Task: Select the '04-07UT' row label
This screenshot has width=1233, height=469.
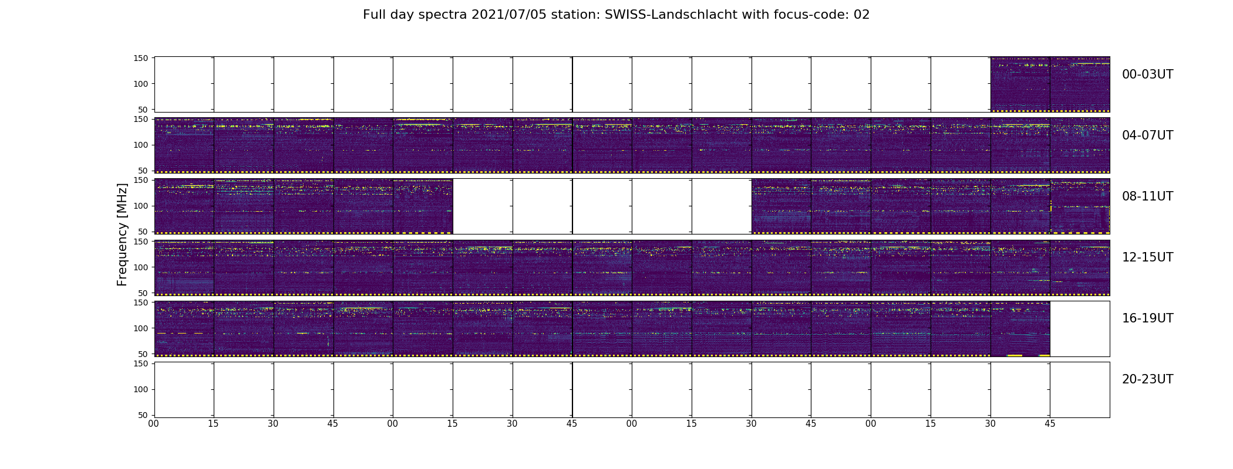Action: 1147,135
